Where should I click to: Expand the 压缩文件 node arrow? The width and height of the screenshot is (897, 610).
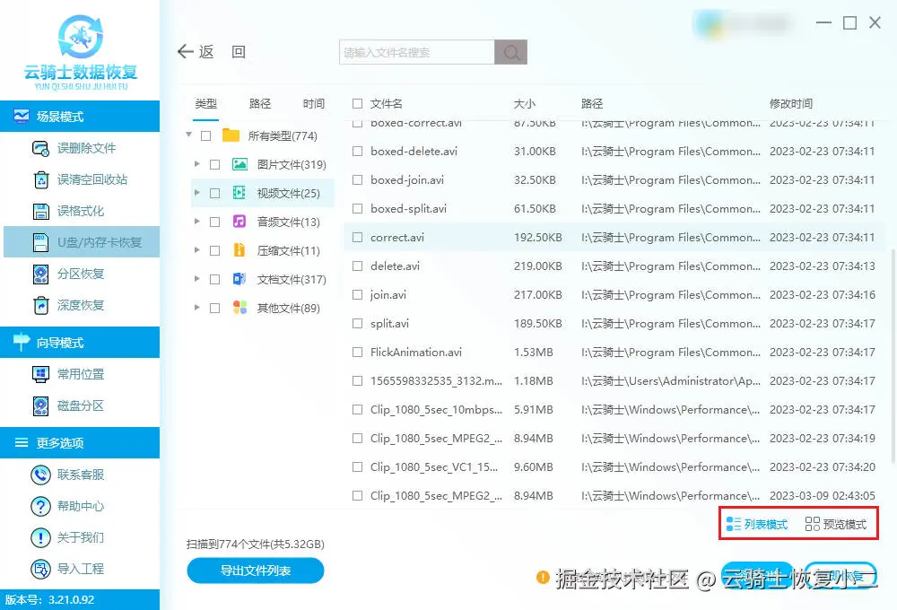click(197, 250)
